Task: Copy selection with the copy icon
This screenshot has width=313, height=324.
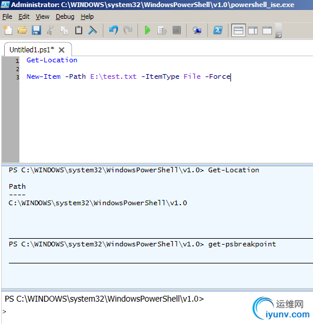Action: (x=64, y=31)
